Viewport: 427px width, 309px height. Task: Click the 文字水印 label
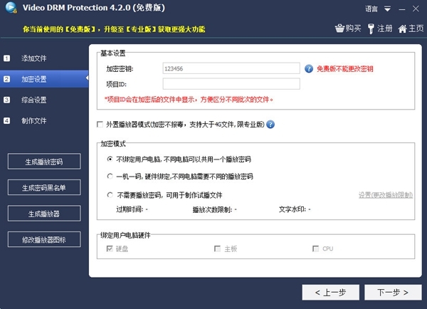tap(292, 209)
